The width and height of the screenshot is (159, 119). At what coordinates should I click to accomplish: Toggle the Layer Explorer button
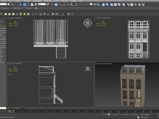(107, 5)
